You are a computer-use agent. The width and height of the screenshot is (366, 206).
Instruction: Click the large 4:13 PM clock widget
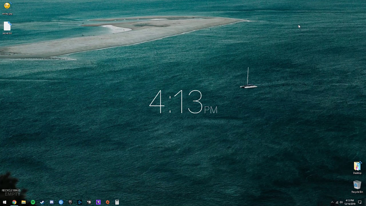point(183,102)
